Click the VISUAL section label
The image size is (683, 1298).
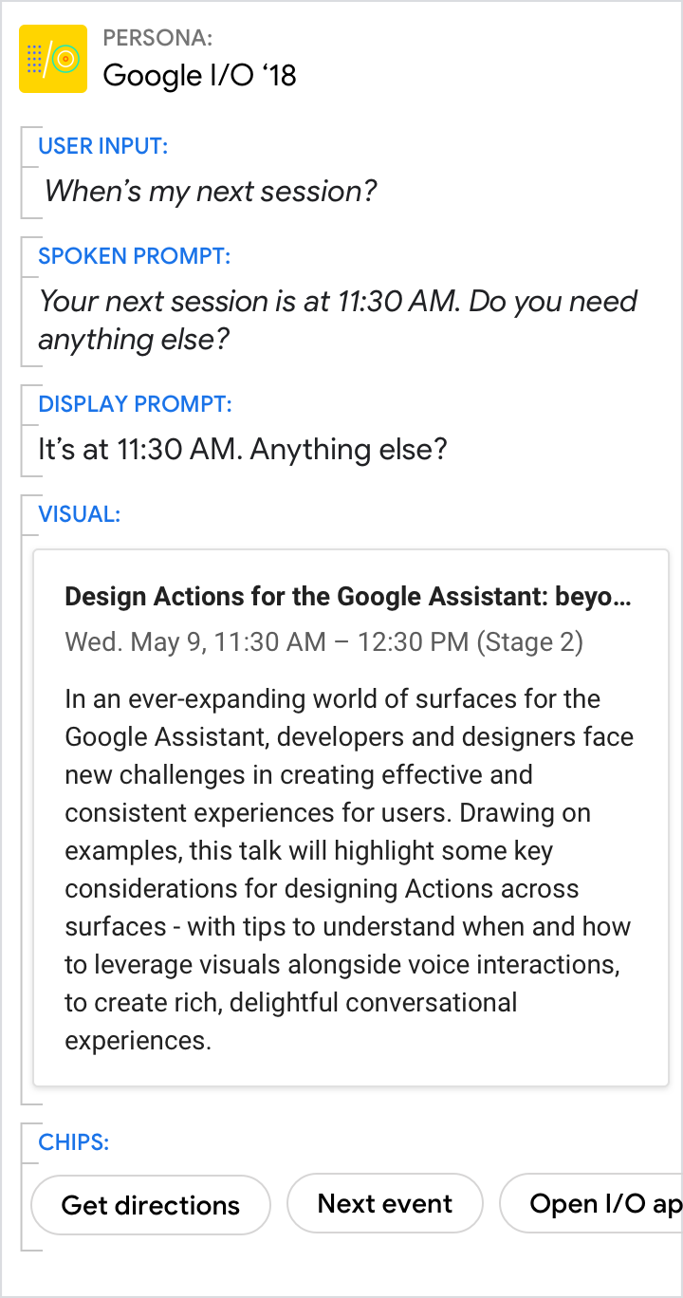[79, 514]
